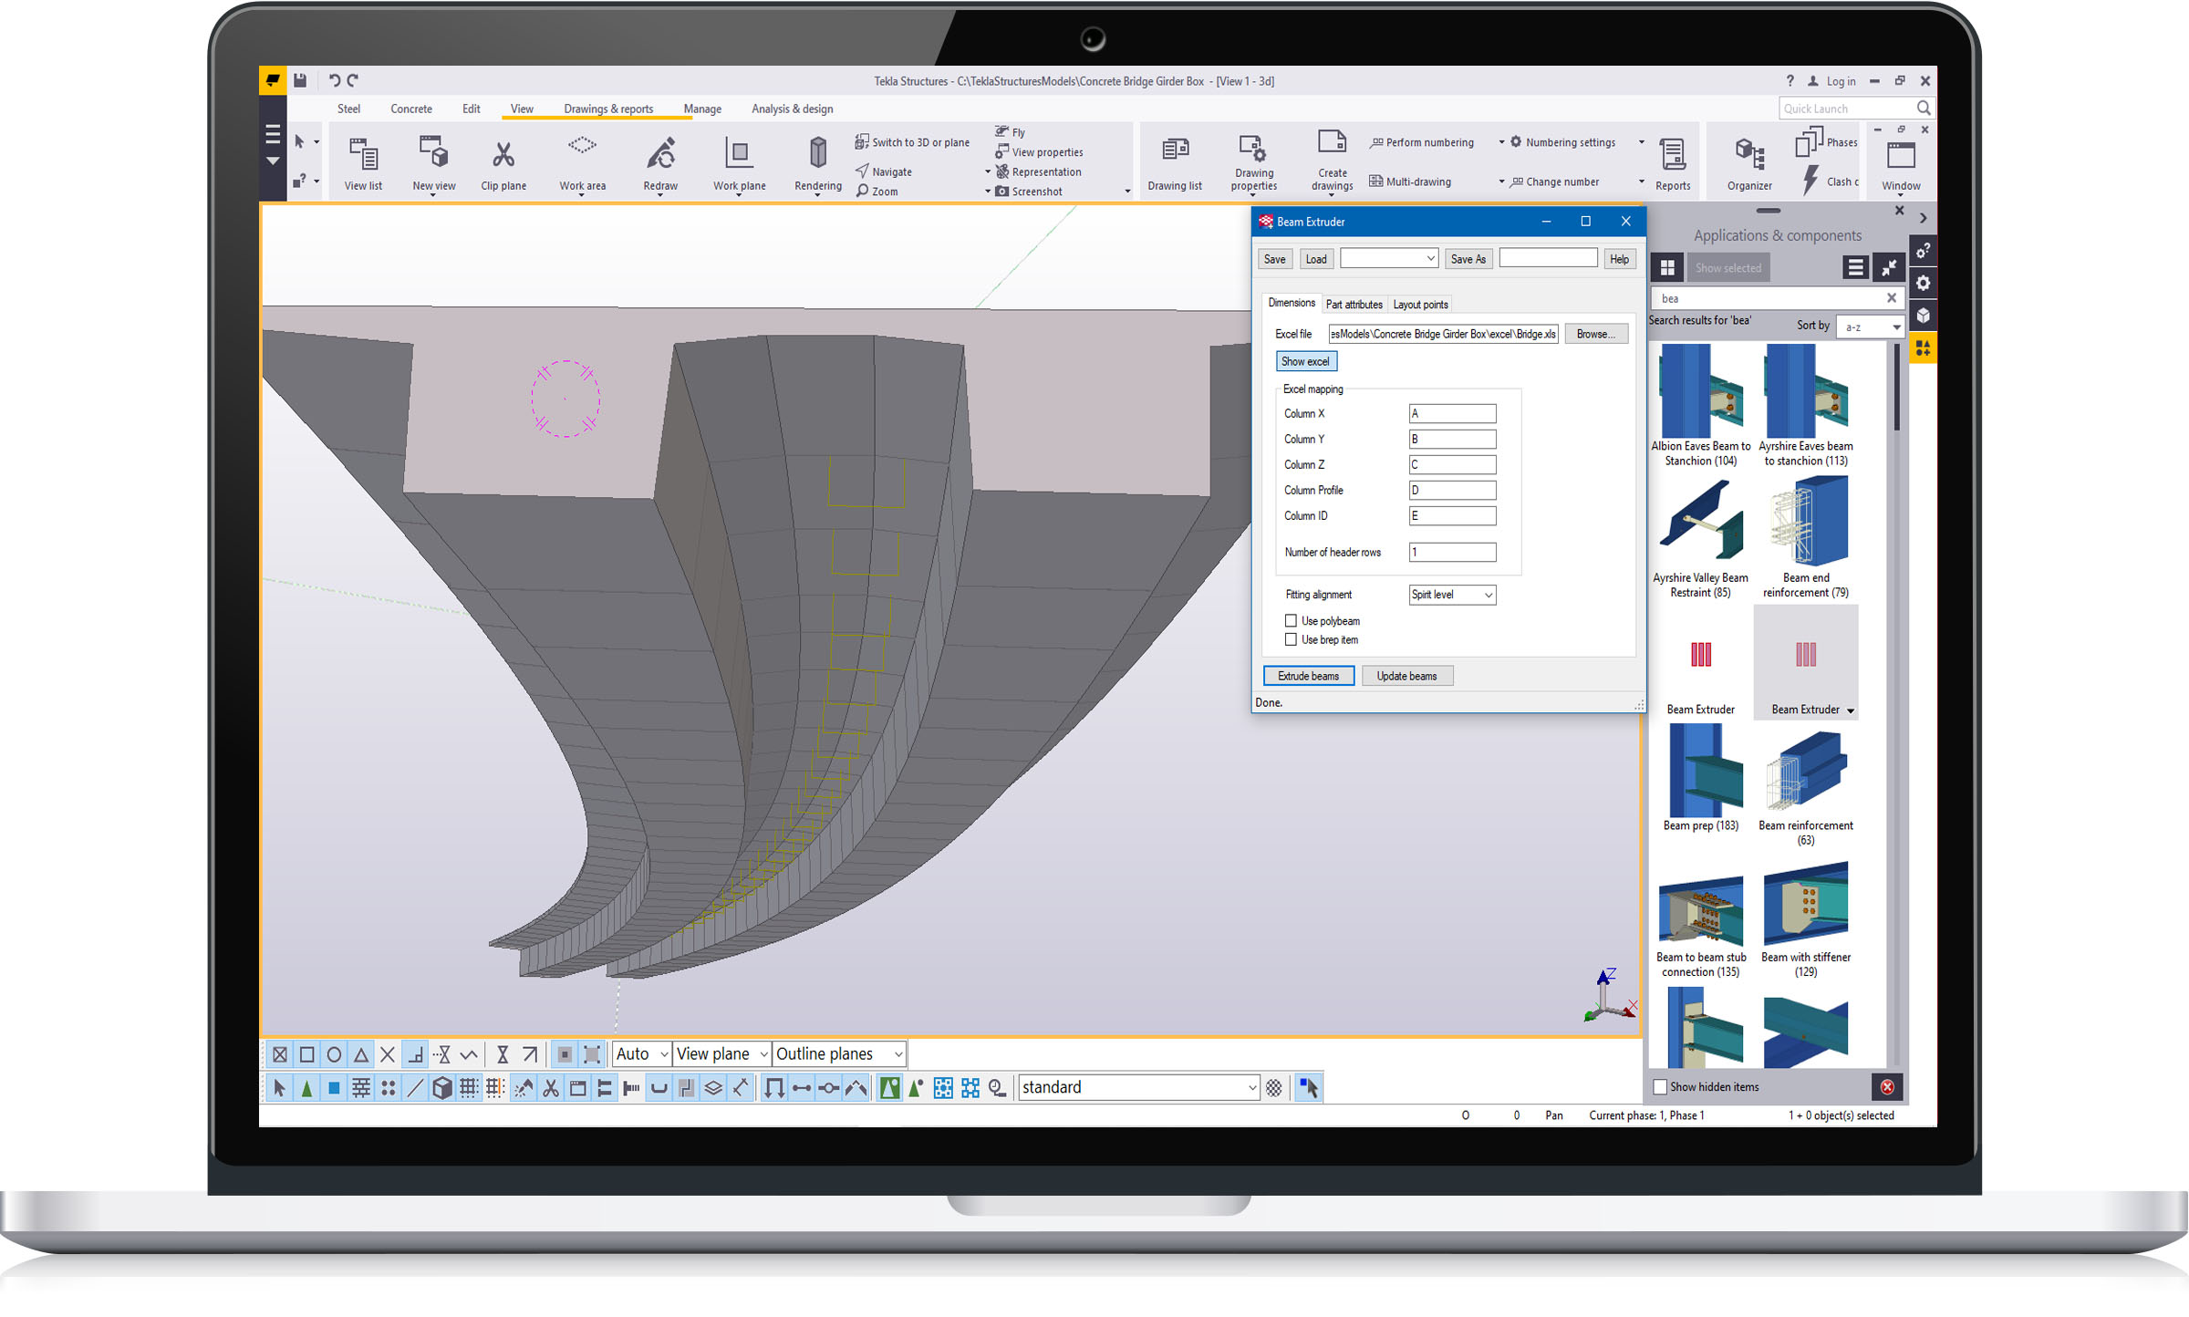
Task: Click the Clash check lightning icon
Action: tap(1810, 181)
